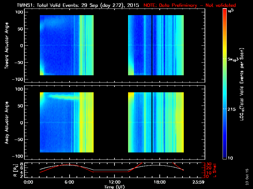Click the left data block in Away panel

67,122
